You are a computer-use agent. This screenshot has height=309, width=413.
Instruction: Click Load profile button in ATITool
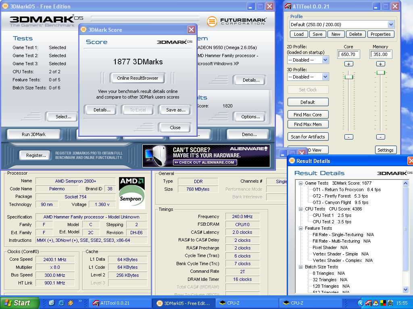[299, 34]
